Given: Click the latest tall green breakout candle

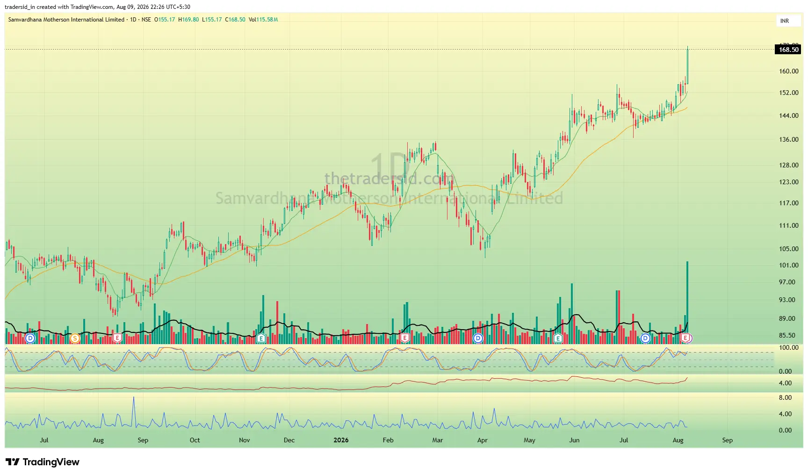Looking at the screenshot, I should click(x=687, y=66).
